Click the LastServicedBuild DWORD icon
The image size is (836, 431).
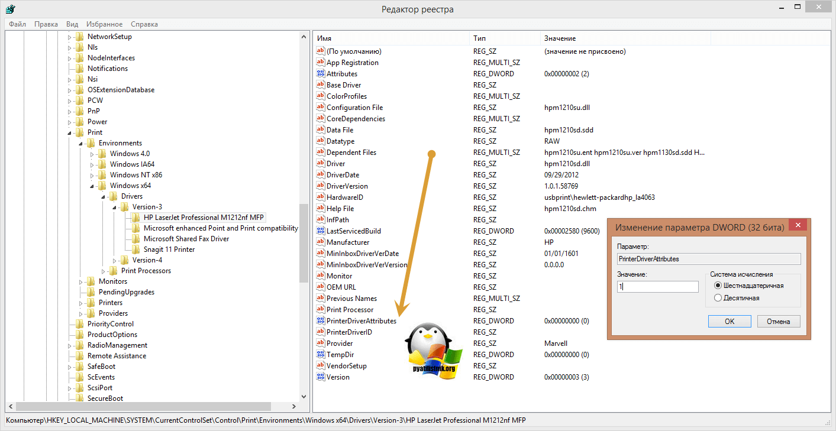tap(321, 231)
